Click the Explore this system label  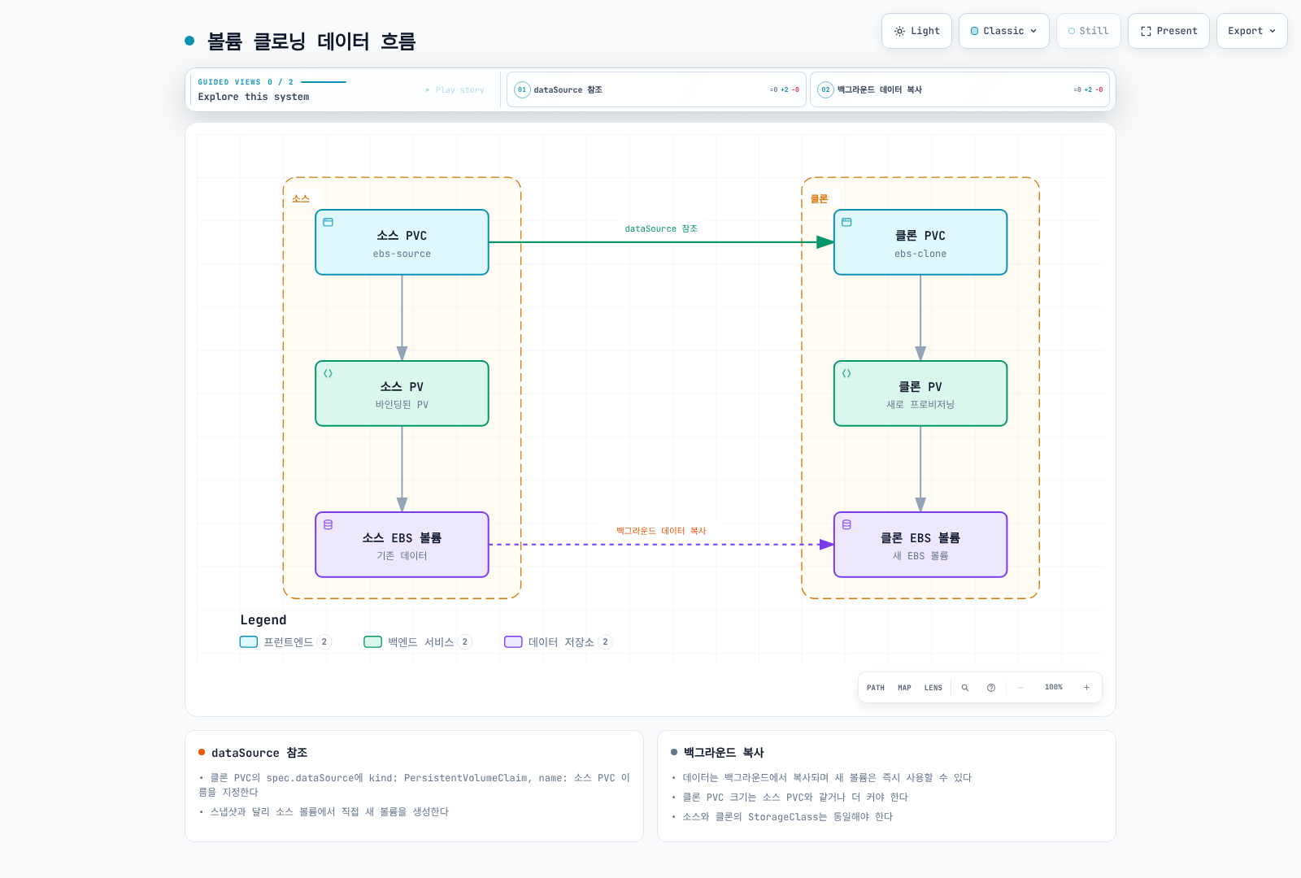(x=254, y=97)
